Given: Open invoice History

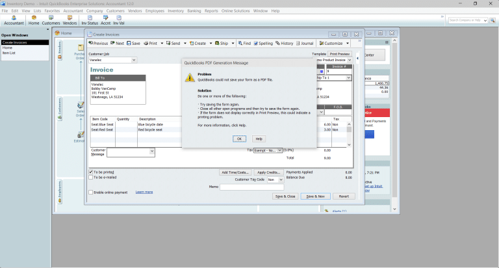Looking at the screenshot, I should tap(284, 44).
